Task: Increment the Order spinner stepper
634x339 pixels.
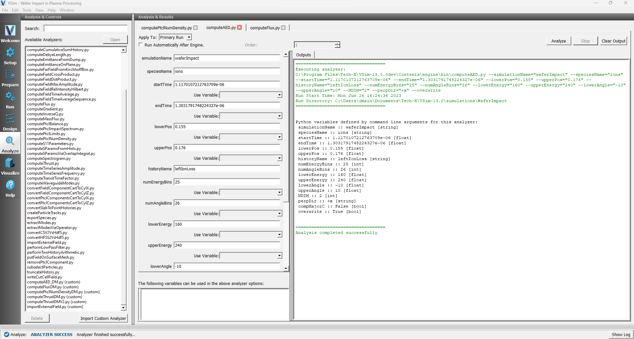Action: pyautogui.click(x=337, y=43)
